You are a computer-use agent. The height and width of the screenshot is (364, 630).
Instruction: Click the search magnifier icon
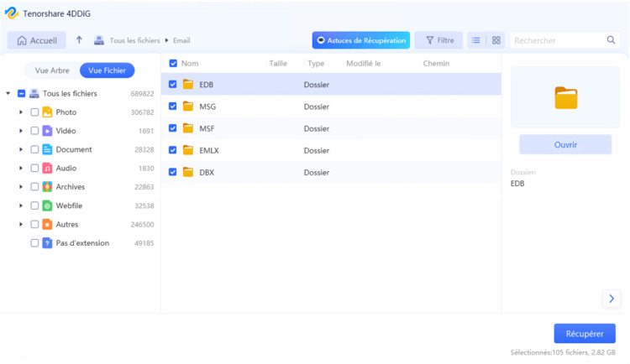click(611, 40)
